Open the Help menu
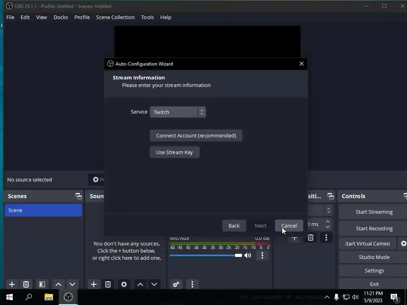This screenshot has height=305, width=407. pyautogui.click(x=166, y=17)
